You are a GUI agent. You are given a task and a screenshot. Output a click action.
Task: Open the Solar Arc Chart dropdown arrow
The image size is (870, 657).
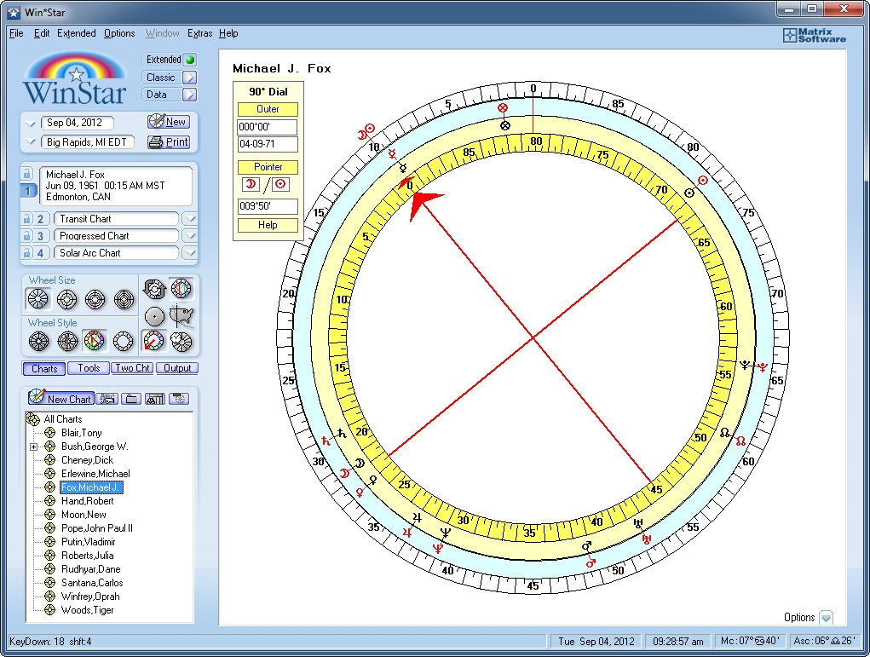[190, 254]
